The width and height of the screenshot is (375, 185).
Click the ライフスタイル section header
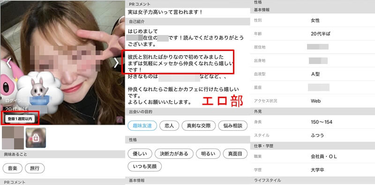313,180
